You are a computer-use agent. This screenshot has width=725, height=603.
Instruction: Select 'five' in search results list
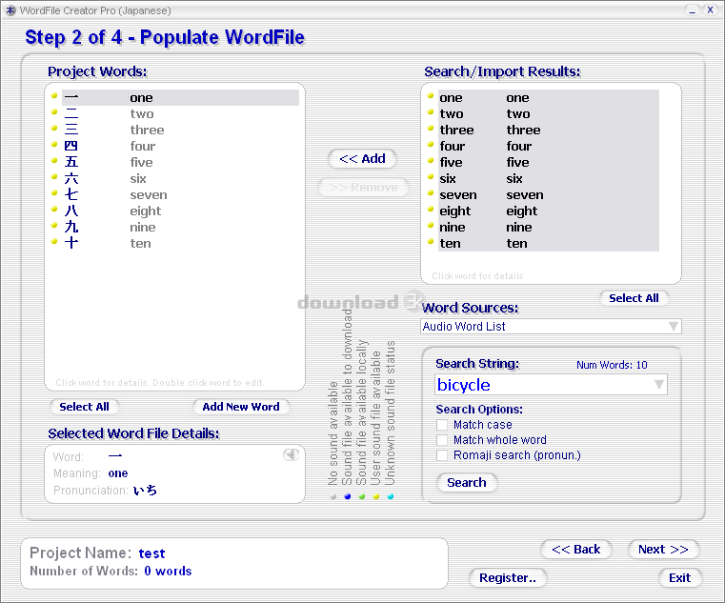tap(549, 162)
